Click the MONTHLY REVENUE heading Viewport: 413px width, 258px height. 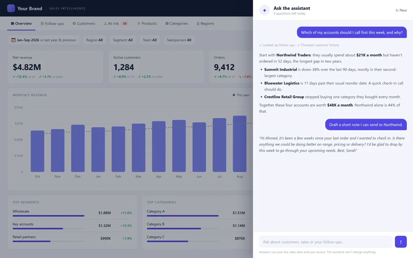pos(30,95)
